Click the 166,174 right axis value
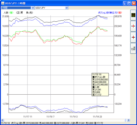This screenshot has height=125, width=137. (118, 46)
